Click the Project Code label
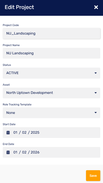This screenshot has width=103, height=183. pyautogui.click(x=11, y=25)
